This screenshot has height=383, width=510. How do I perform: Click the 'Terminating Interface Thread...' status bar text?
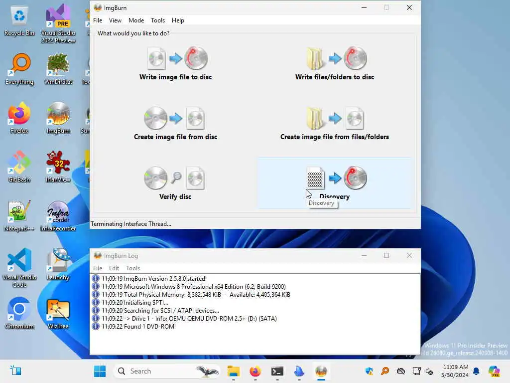click(x=131, y=224)
